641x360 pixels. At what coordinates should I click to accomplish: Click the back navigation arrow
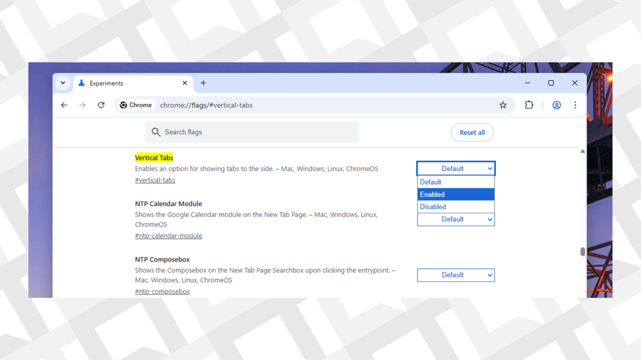(64, 105)
